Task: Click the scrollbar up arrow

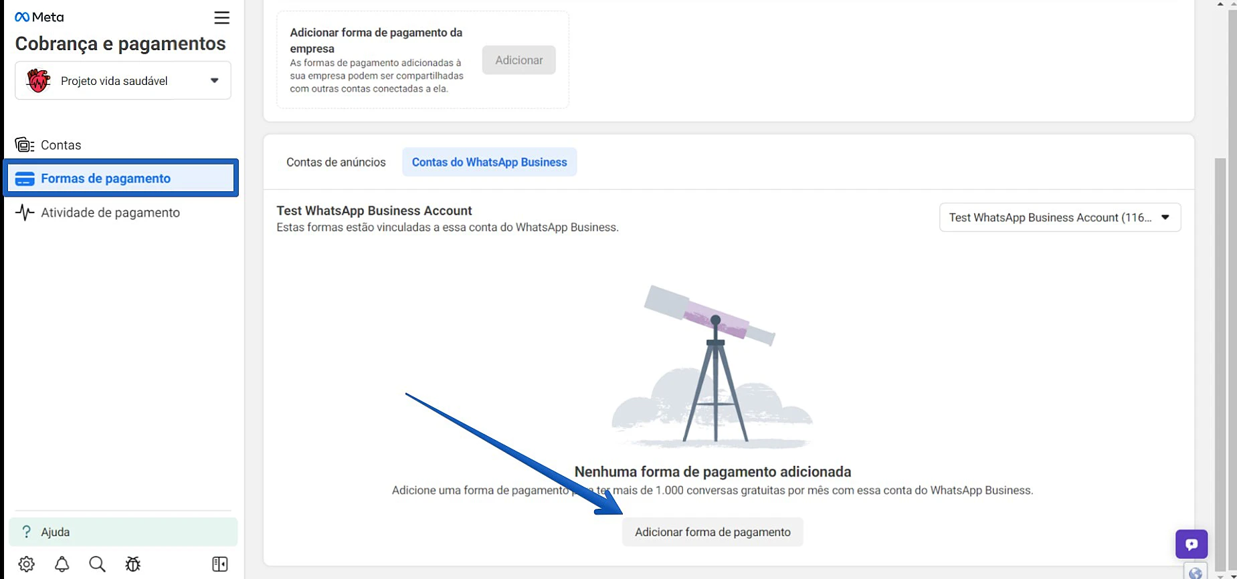Action: pos(1221,4)
